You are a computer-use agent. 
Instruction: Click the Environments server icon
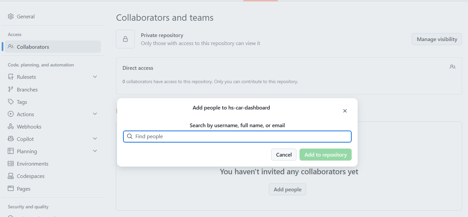pyautogui.click(x=11, y=164)
